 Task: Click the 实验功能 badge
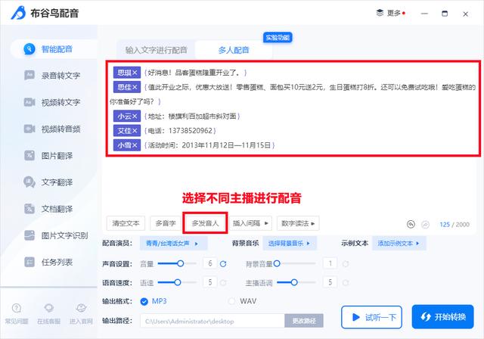pyautogui.click(x=278, y=38)
